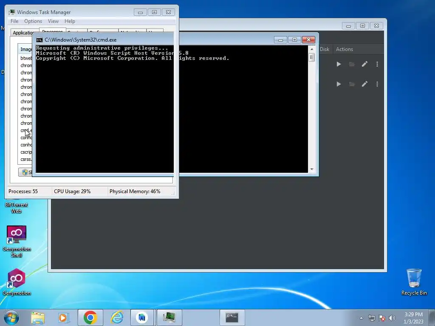Open Internet Explorer from taskbar
435x326 pixels.
coord(117,318)
